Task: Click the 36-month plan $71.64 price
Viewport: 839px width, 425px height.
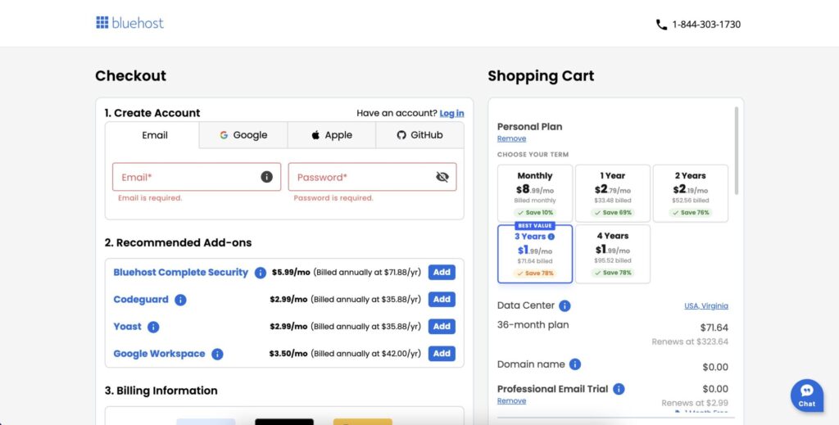Action: point(714,328)
